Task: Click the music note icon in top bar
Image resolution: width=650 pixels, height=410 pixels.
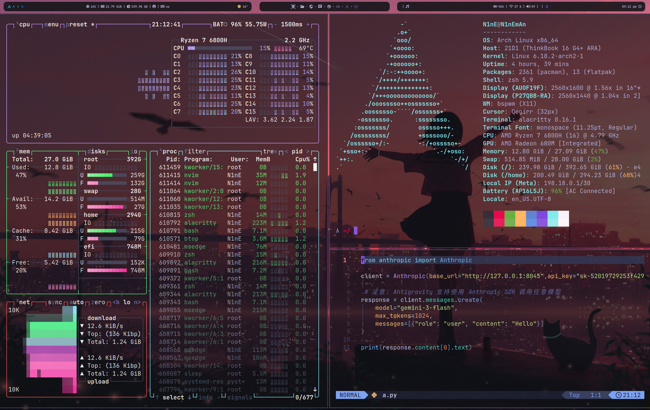Action: pyautogui.click(x=407, y=6)
